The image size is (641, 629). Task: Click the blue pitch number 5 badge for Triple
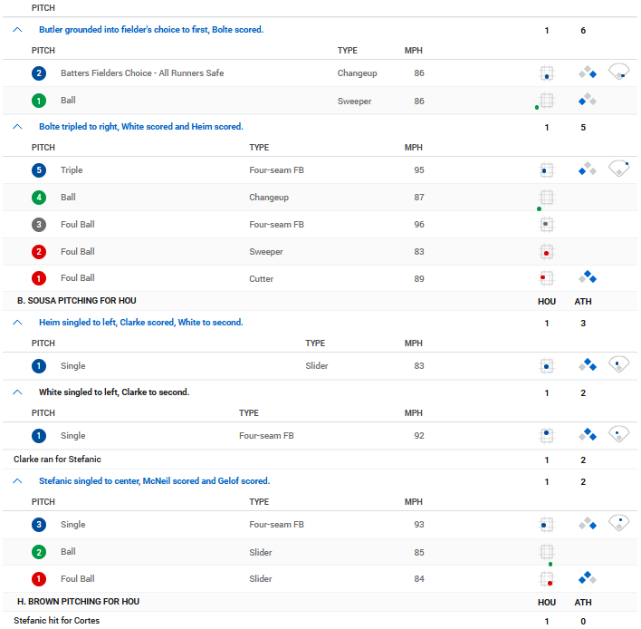(x=39, y=170)
